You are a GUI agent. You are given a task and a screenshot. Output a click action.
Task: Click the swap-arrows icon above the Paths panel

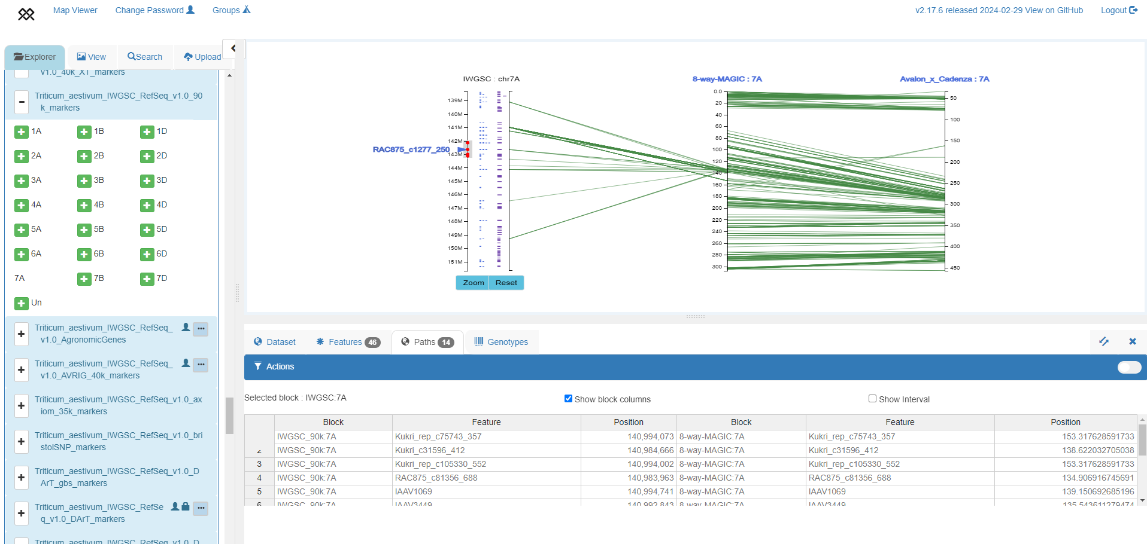point(1104,341)
